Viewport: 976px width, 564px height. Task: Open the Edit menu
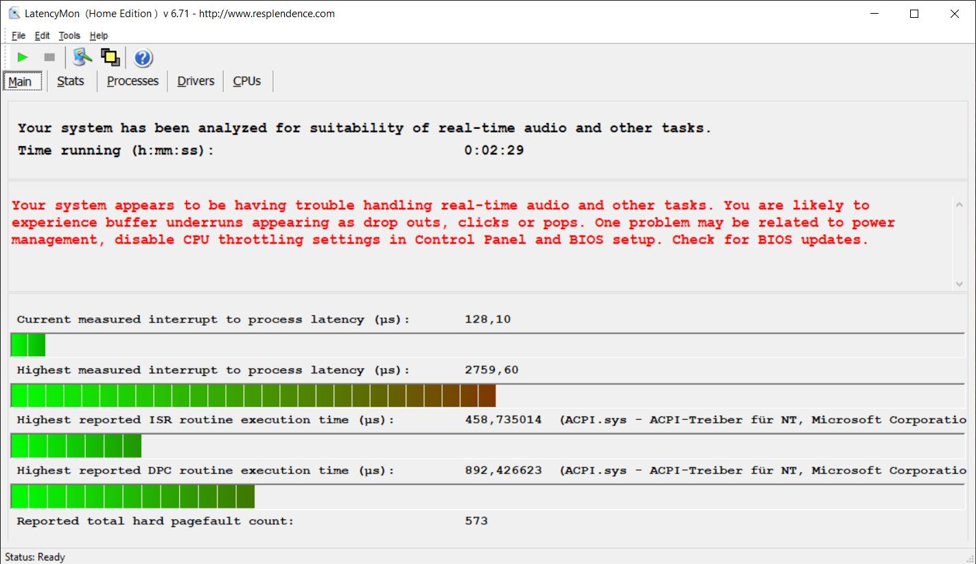click(x=43, y=36)
